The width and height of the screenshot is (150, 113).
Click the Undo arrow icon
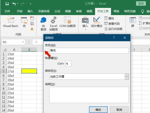pos(14,4)
